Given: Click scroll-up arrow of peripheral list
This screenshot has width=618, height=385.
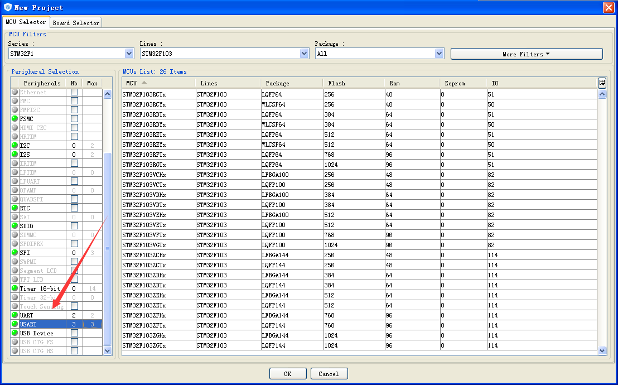Looking at the screenshot, I should pyautogui.click(x=107, y=94).
